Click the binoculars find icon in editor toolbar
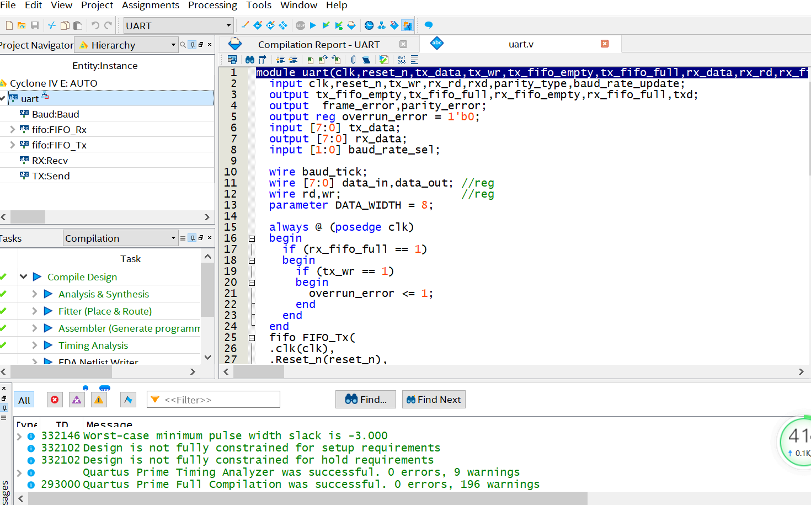Screen dimensions: 811x505 pos(250,60)
